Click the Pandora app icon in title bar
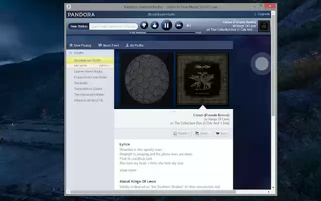Viewport: 321px width, 201px height. [69, 7]
